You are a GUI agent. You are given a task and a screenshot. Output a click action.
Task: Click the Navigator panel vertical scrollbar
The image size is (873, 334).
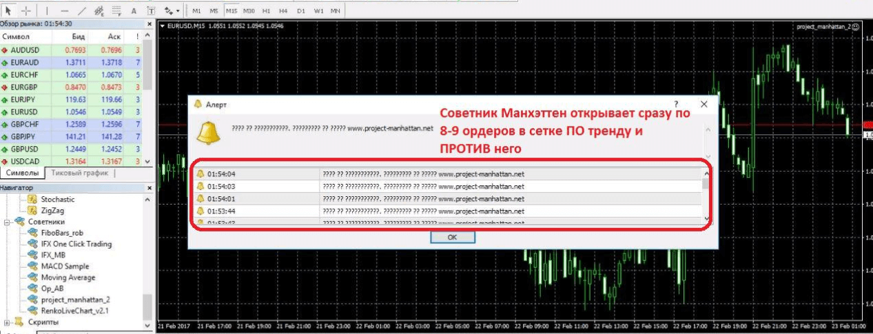(147, 303)
